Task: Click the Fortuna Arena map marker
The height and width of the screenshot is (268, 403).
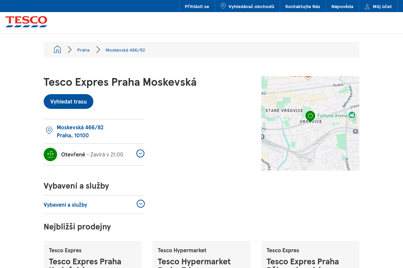Action: click(352, 116)
